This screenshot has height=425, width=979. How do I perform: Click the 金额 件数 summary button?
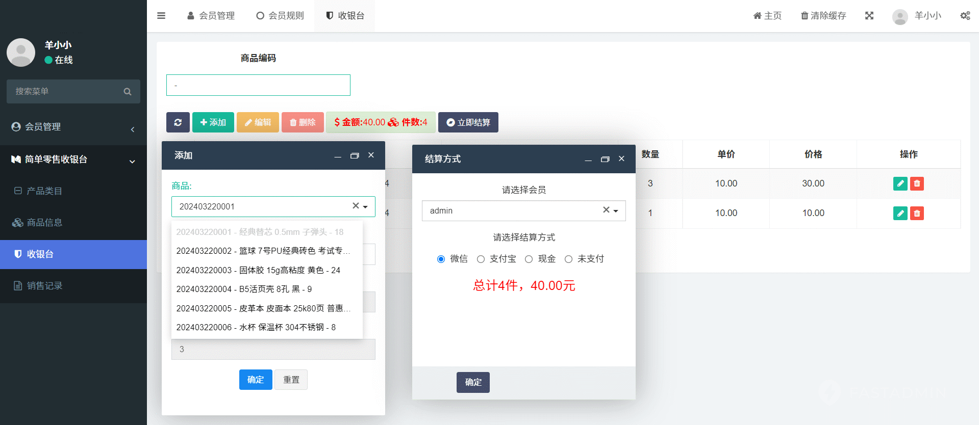point(381,122)
